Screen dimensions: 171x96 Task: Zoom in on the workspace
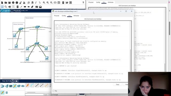pos(44,3)
